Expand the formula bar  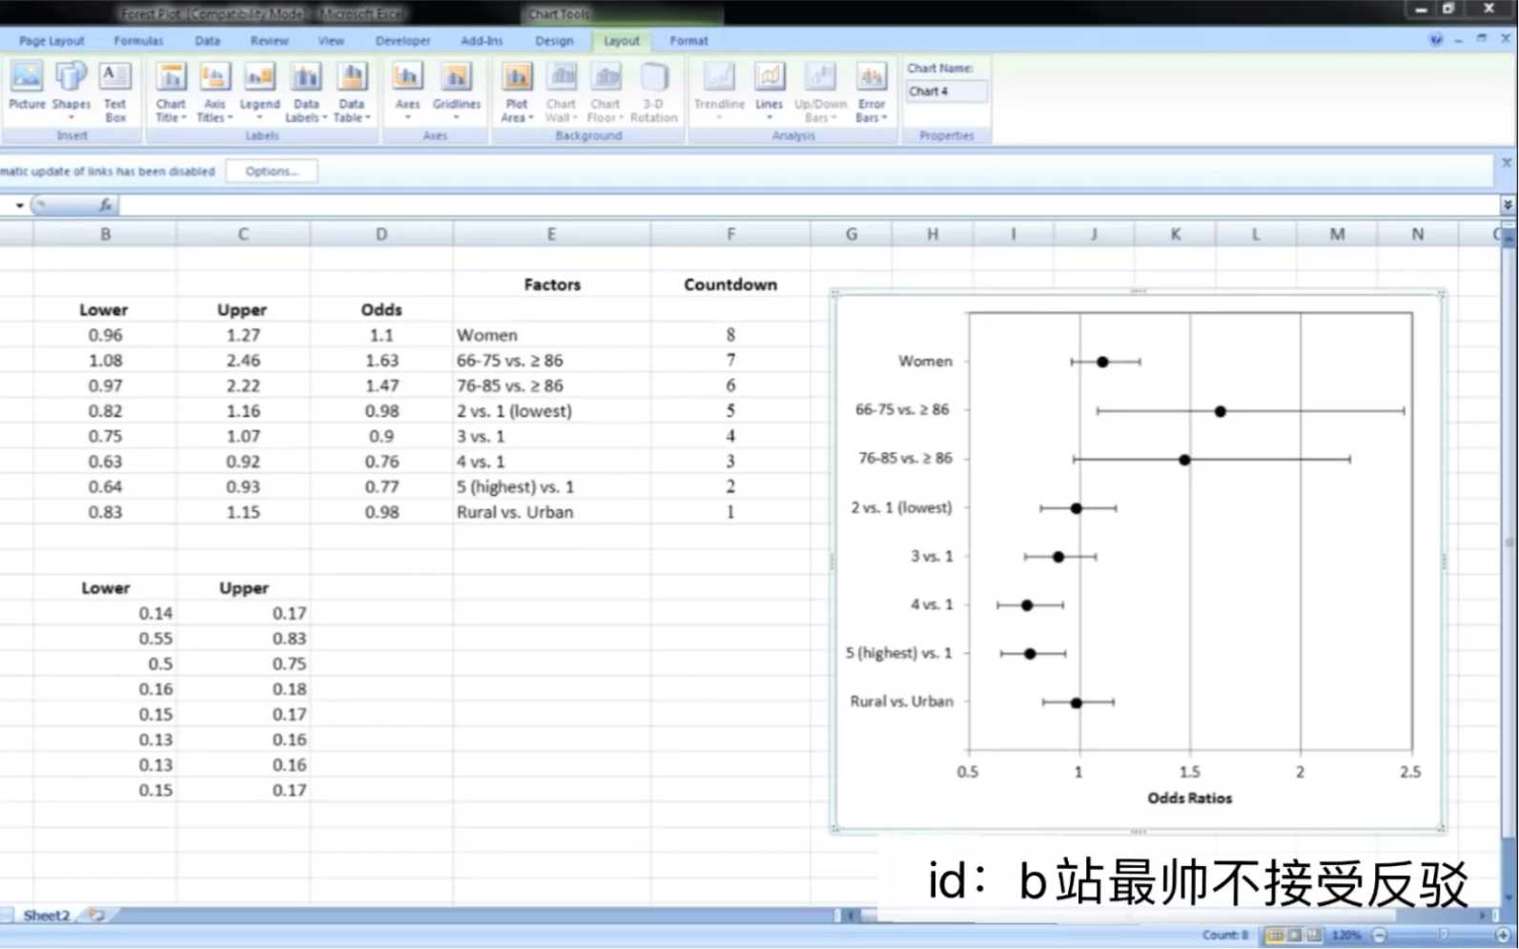[1508, 205]
